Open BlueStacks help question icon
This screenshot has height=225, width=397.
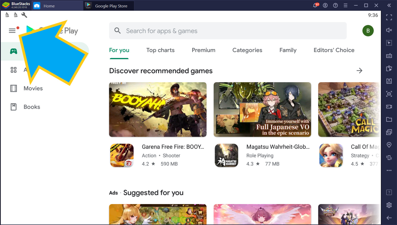pos(335,5)
